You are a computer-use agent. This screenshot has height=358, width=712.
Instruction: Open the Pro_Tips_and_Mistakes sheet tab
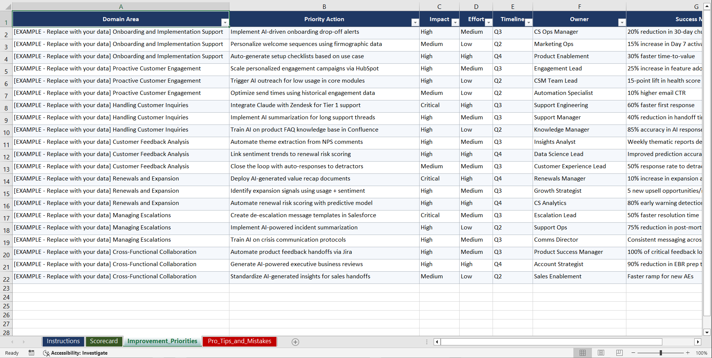239,341
